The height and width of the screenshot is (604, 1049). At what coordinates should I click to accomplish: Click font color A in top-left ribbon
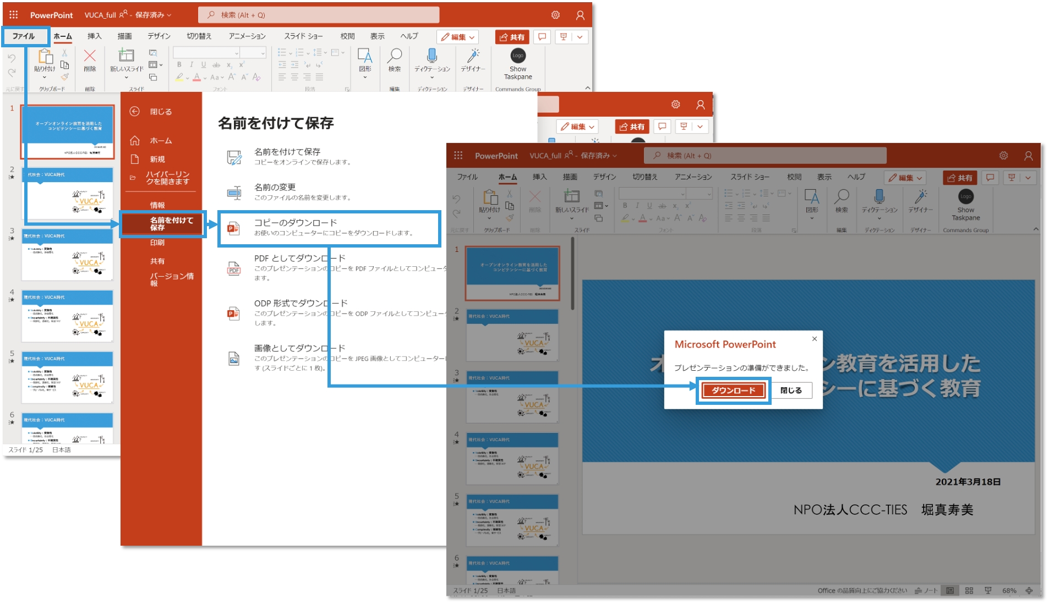pos(198,78)
